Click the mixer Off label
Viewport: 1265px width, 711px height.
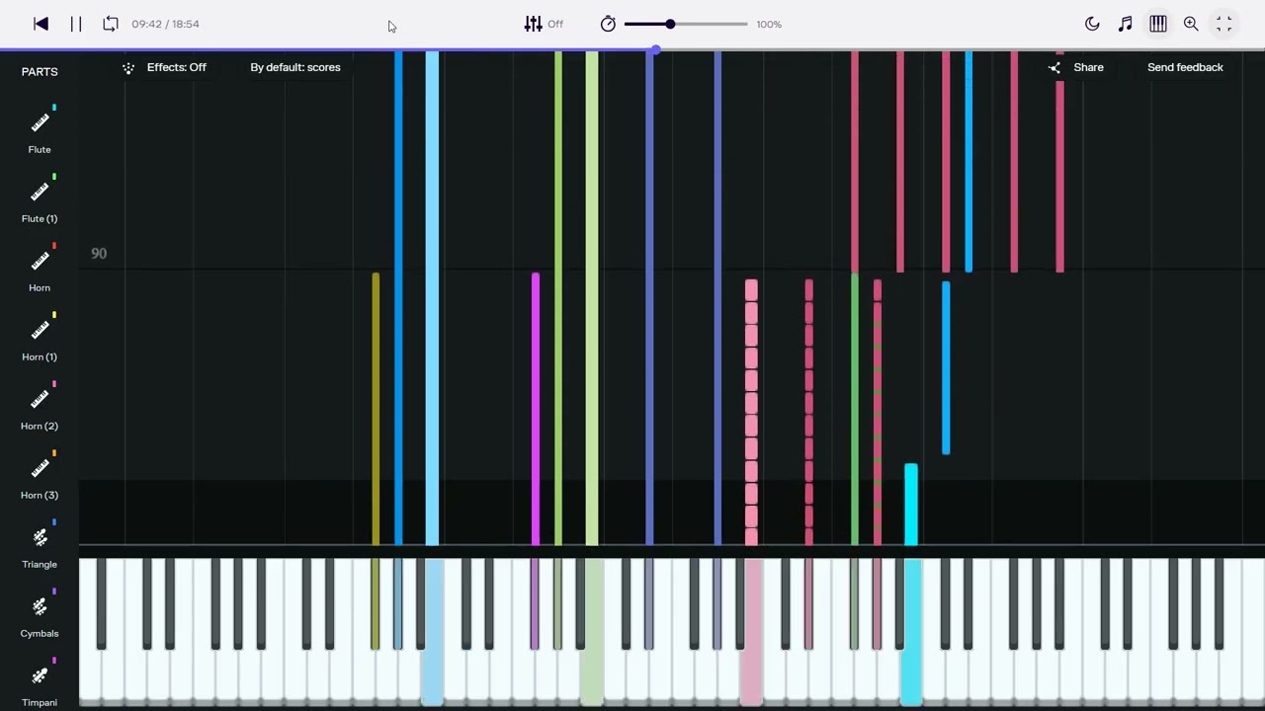pos(555,24)
